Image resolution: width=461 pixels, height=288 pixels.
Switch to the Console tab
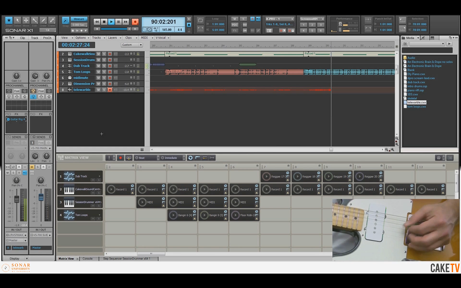tap(87, 259)
